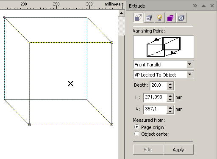The height and width of the screenshot is (159, 217).
Task: Click the vanishing point preview thumbnail
Action: (x=164, y=47)
